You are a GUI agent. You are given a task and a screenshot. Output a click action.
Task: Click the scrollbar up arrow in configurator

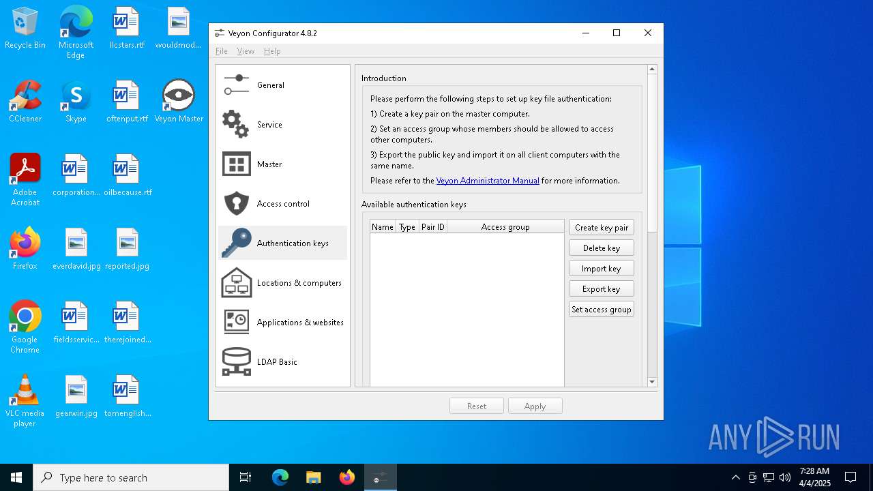click(652, 69)
